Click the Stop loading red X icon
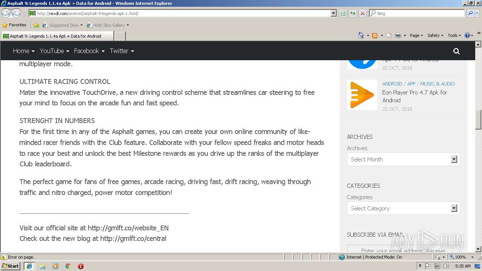This screenshot has height=271, width=482. pyautogui.click(x=362, y=13)
